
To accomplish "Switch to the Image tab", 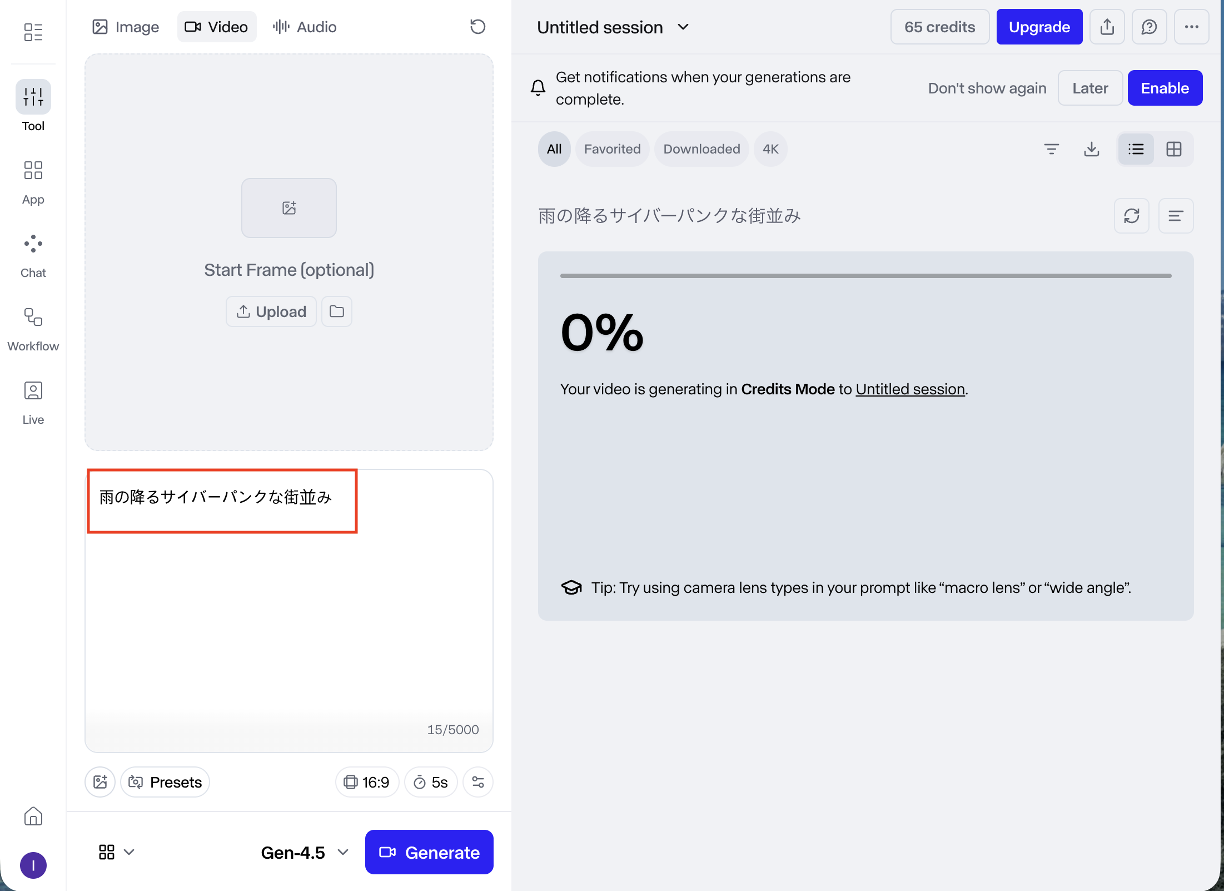I will (x=126, y=27).
